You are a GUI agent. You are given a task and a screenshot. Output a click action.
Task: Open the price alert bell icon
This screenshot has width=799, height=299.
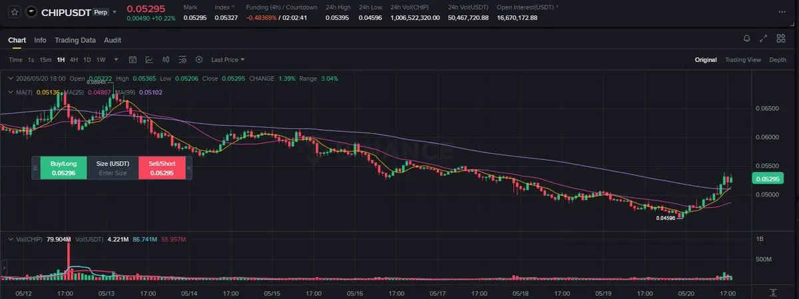[747, 39]
